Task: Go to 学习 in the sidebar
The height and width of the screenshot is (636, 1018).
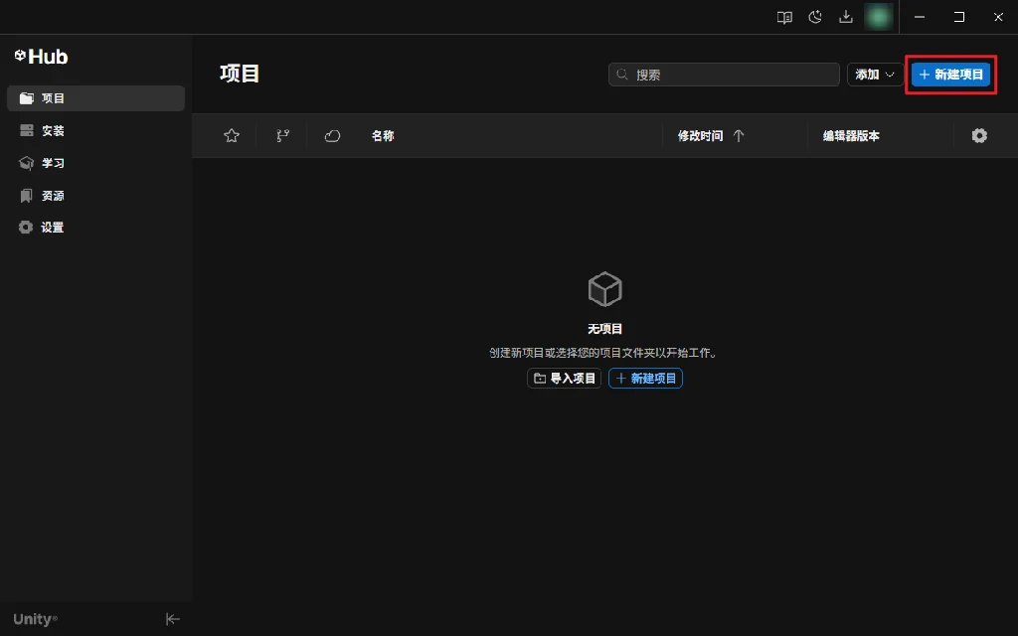Action: click(x=95, y=163)
